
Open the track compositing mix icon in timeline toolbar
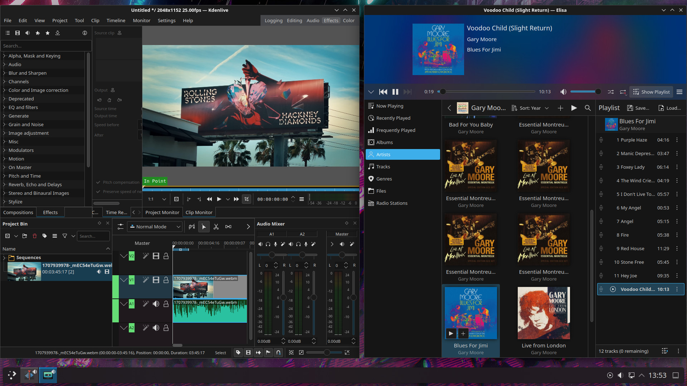[x=192, y=227]
